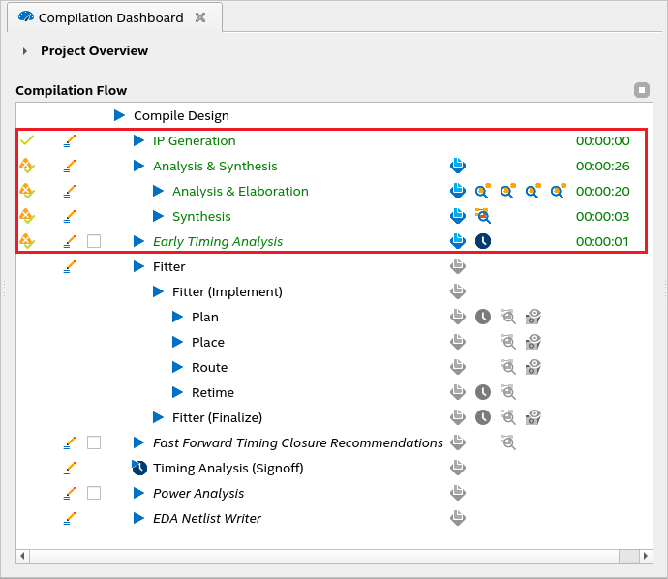Viewport: 668px width, 579px height.
Task: Open the Synthesis netlist viewer icon
Action: 482,216
